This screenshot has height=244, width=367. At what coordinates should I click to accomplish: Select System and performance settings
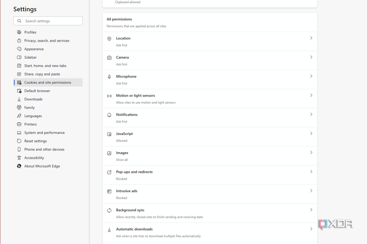click(x=44, y=133)
